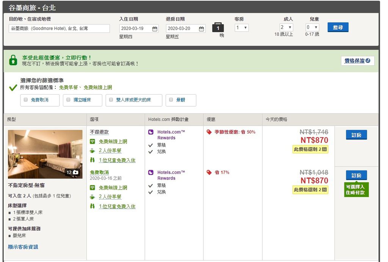Click first 2 人份早餐 link under 不得退款
Screen dimensions: 388x262
tap(110, 150)
